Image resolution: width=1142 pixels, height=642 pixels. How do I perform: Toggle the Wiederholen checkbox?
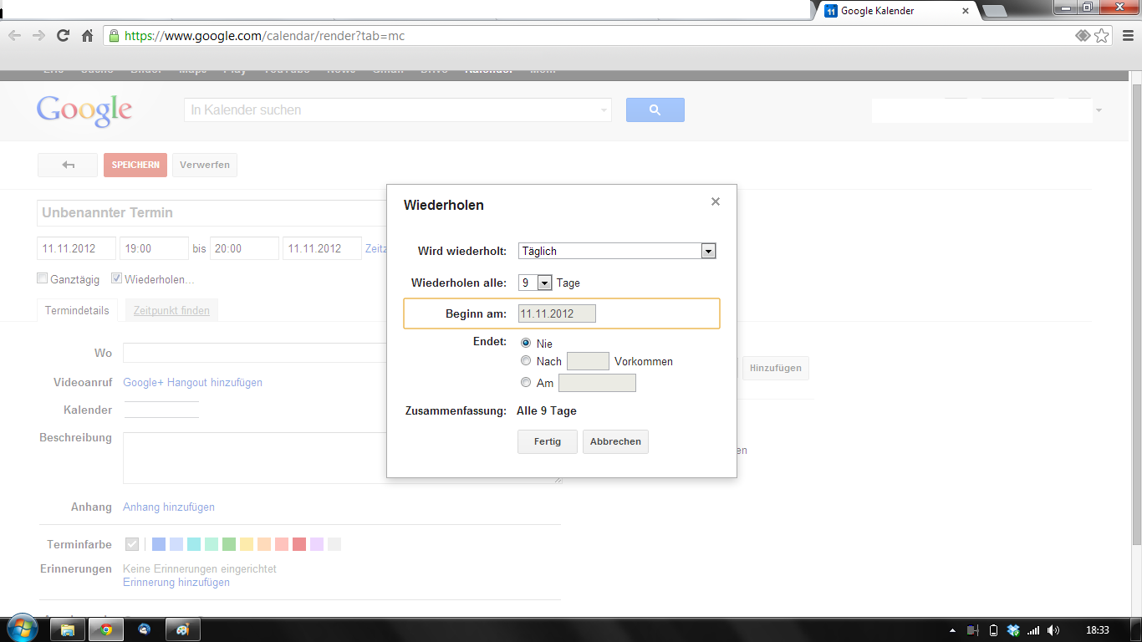pyautogui.click(x=116, y=278)
